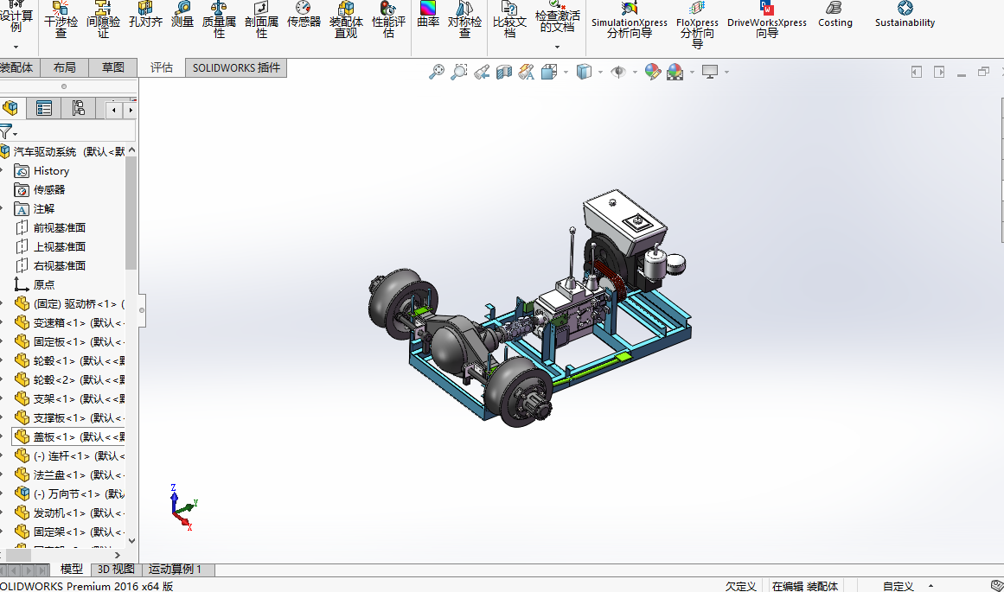Open the 自定义 status bar arrow
Viewport: 1004px width, 592px height.
click(x=930, y=586)
